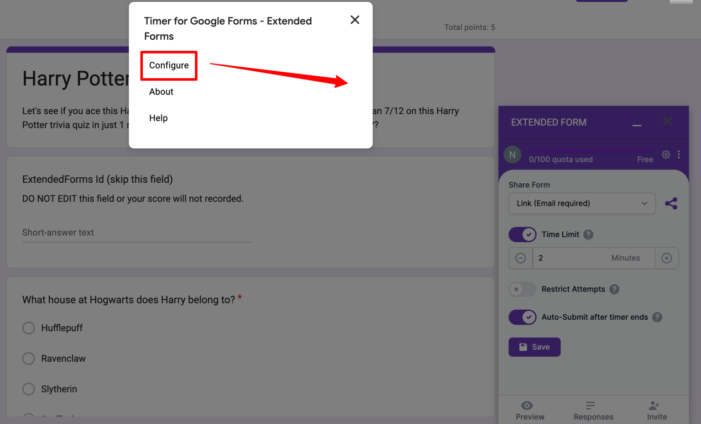701x424 pixels.
Task: Open Configure from the Timer menu
Action: [168, 65]
